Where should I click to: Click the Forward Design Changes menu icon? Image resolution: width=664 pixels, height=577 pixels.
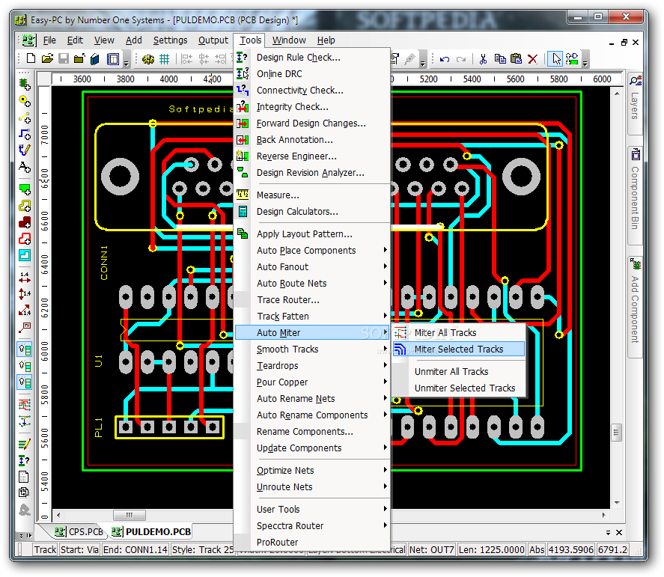pyautogui.click(x=243, y=123)
